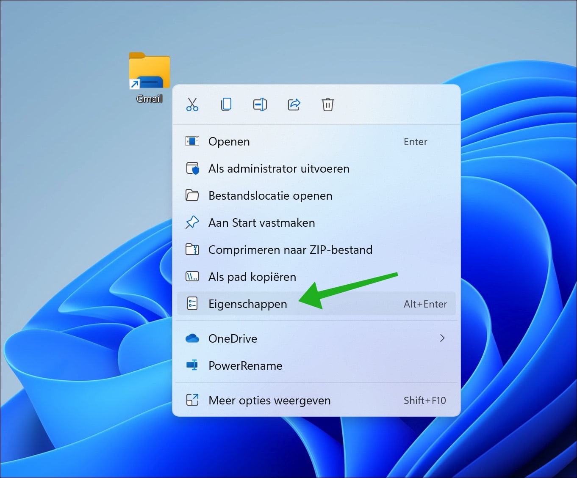Image resolution: width=577 pixels, height=478 pixels.
Task: Choose Als pad kopiëren
Action: [252, 277]
